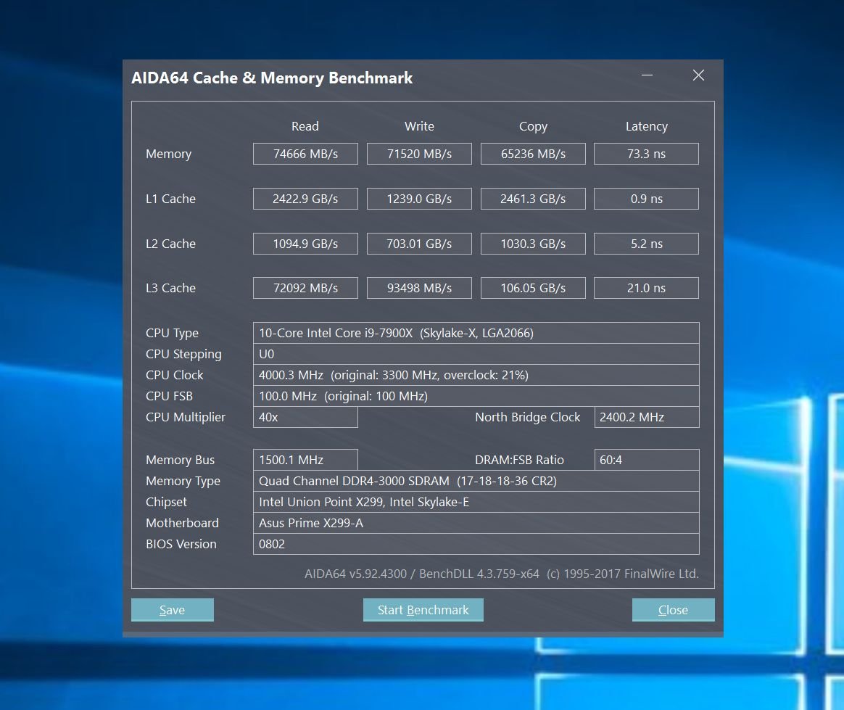Click the CPU Clock information field

[476, 375]
